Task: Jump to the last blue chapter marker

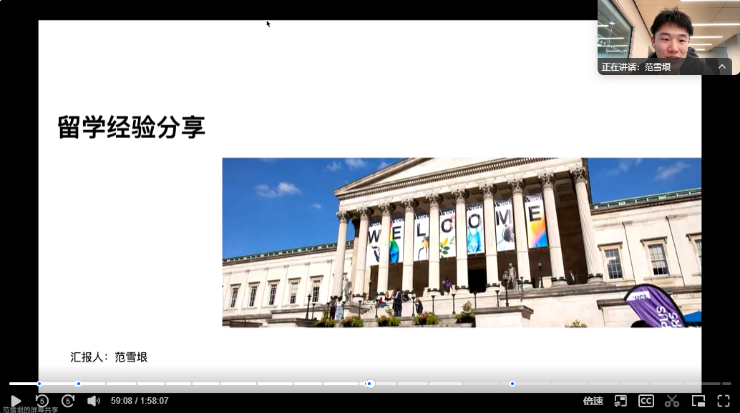Action: pyautogui.click(x=512, y=384)
